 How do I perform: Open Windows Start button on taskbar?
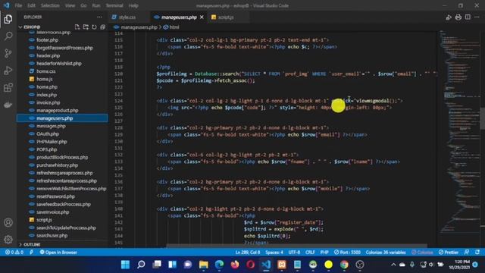coord(125,265)
